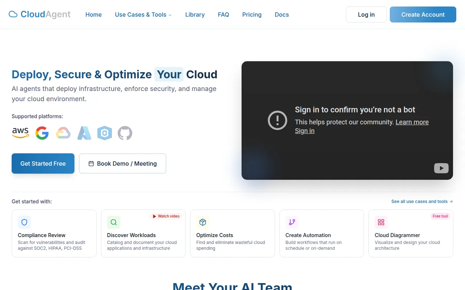465x290 pixels.
Task: Open the Cloud Diagrammer card title
Action: point(397,235)
